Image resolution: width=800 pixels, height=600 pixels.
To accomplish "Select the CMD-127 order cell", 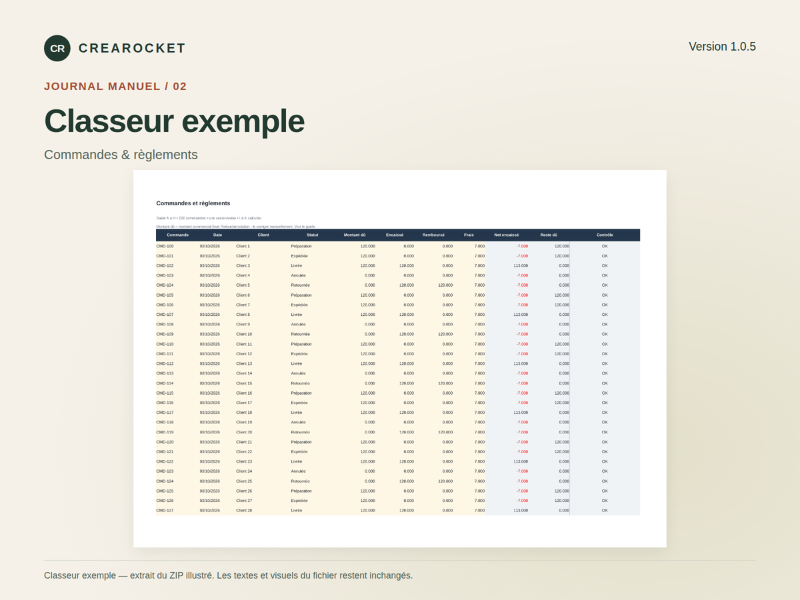I will tap(165, 511).
